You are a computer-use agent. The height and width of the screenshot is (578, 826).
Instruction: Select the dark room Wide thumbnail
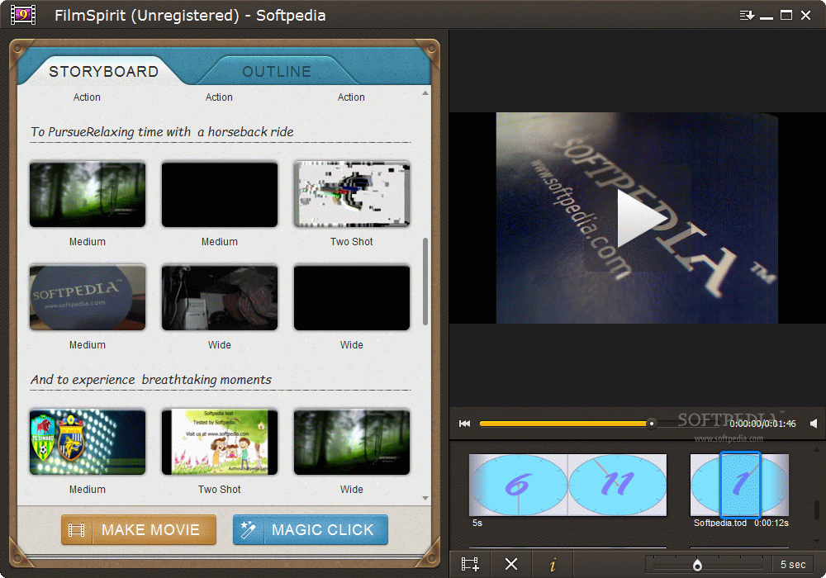pyautogui.click(x=220, y=297)
